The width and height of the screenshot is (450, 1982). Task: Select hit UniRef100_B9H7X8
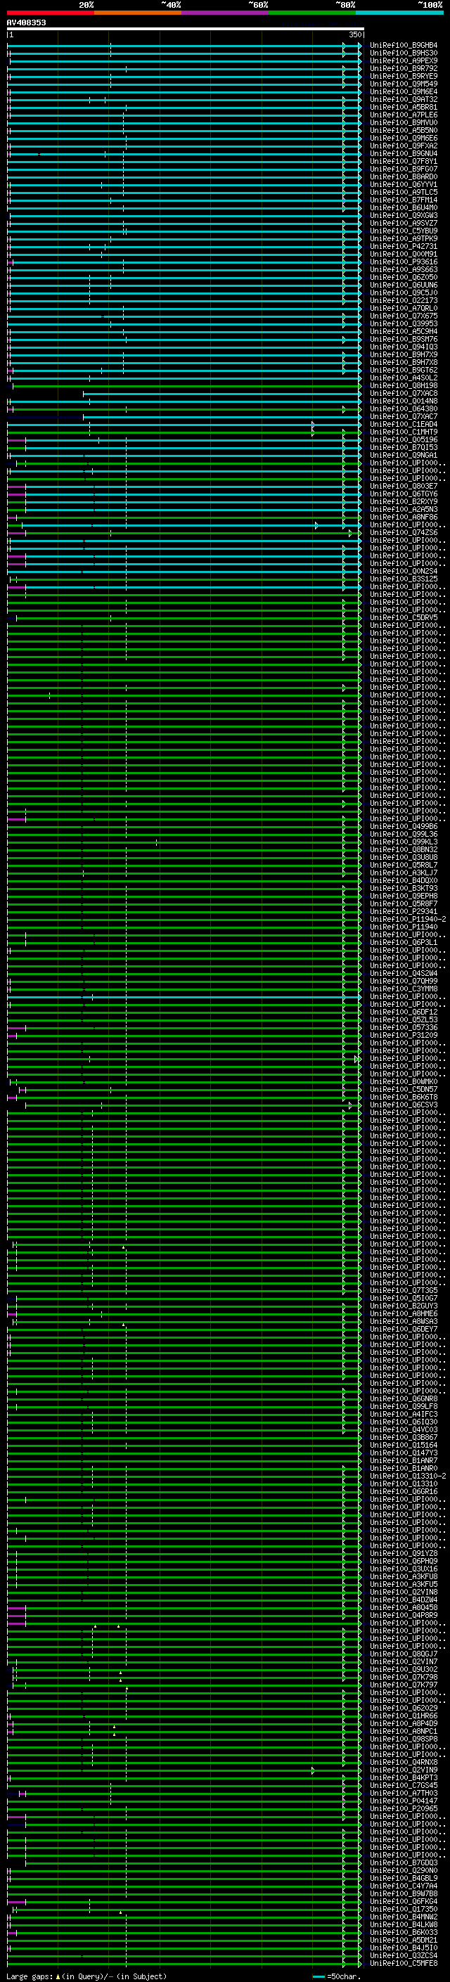(x=404, y=362)
